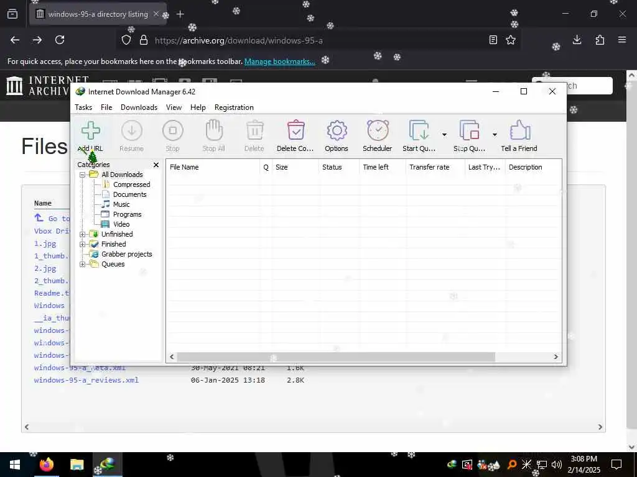Image resolution: width=637 pixels, height=477 pixels.
Task: Open Windows Start menu
Action: [15, 465]
